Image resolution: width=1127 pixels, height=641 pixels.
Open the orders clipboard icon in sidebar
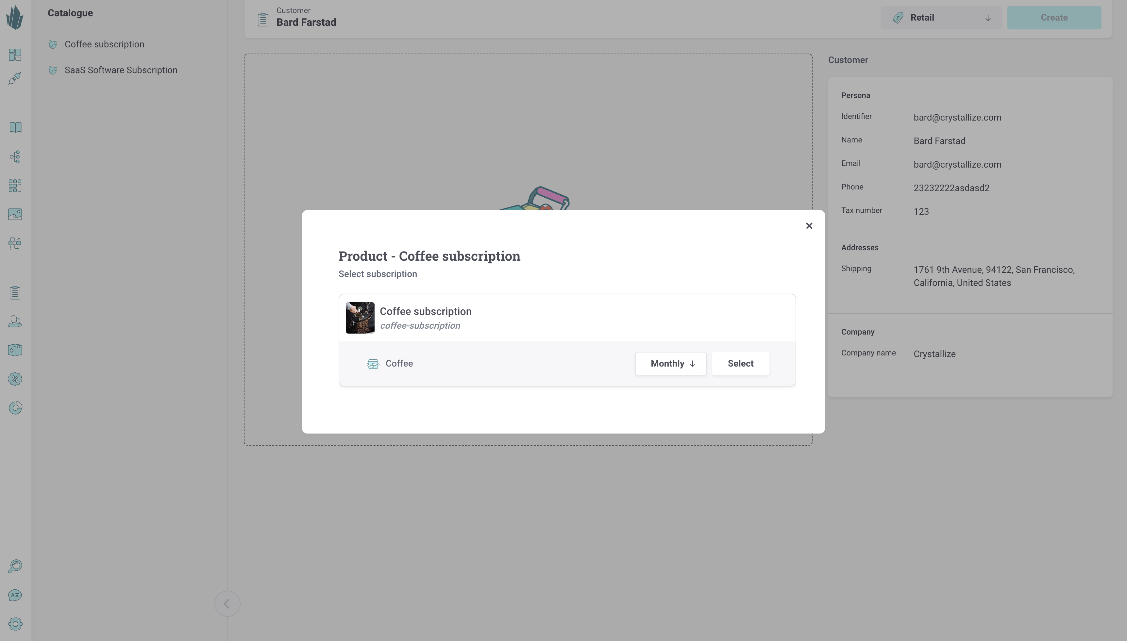(15, 293)
